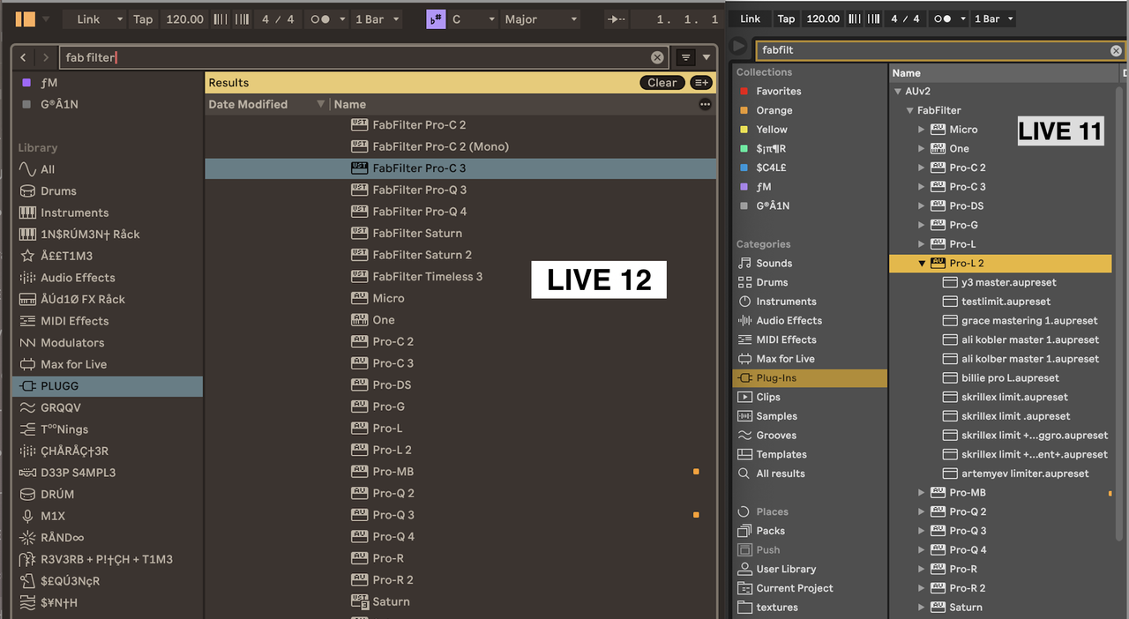Screen dimensions: 1129x619
Task: Toggle the scale mode button in Live 12
Action: coord(436,19)
